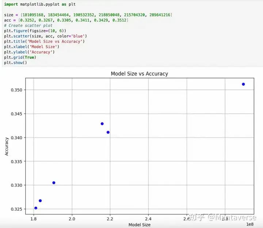Click the plt.title code line
Screen dimensions: 263x228
point(44,41)
